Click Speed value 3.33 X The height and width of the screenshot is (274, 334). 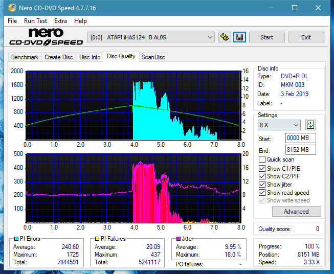pyautogui.click(x=311, y=262)
